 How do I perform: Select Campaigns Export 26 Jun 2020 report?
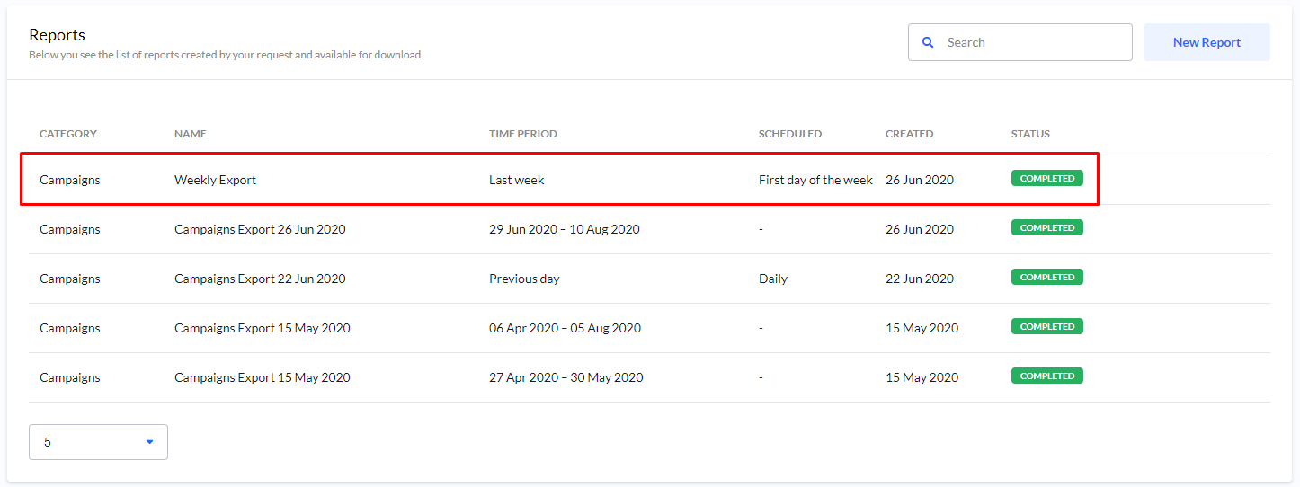pyautogui.click(x=260, y=229)
